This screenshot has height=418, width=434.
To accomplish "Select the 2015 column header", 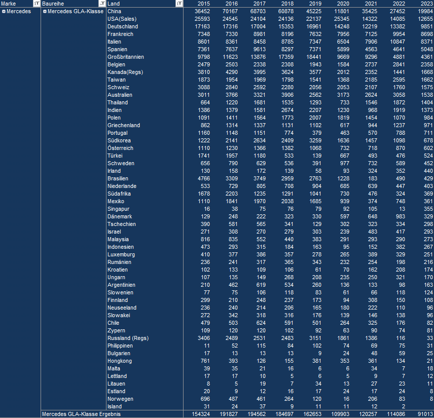I will coord(204,4).
